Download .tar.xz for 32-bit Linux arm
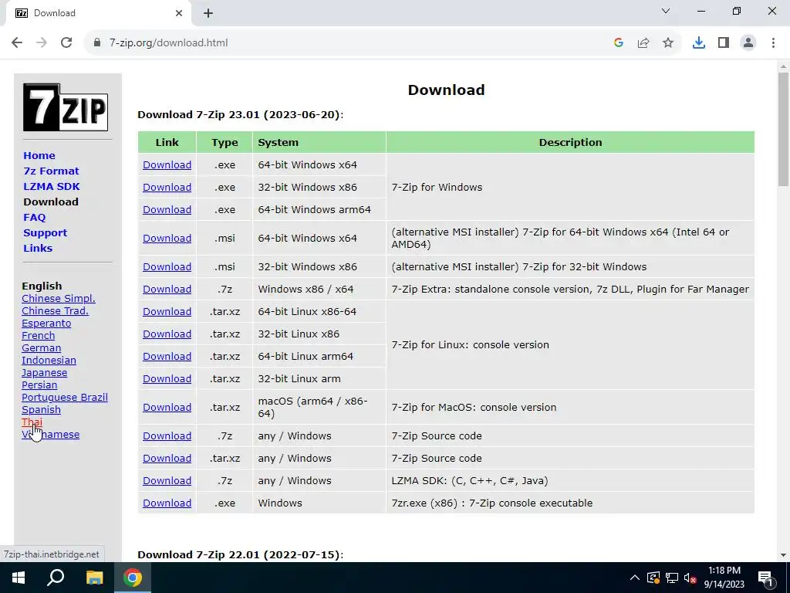Screen dimensions: 790x593 point(167,378)
